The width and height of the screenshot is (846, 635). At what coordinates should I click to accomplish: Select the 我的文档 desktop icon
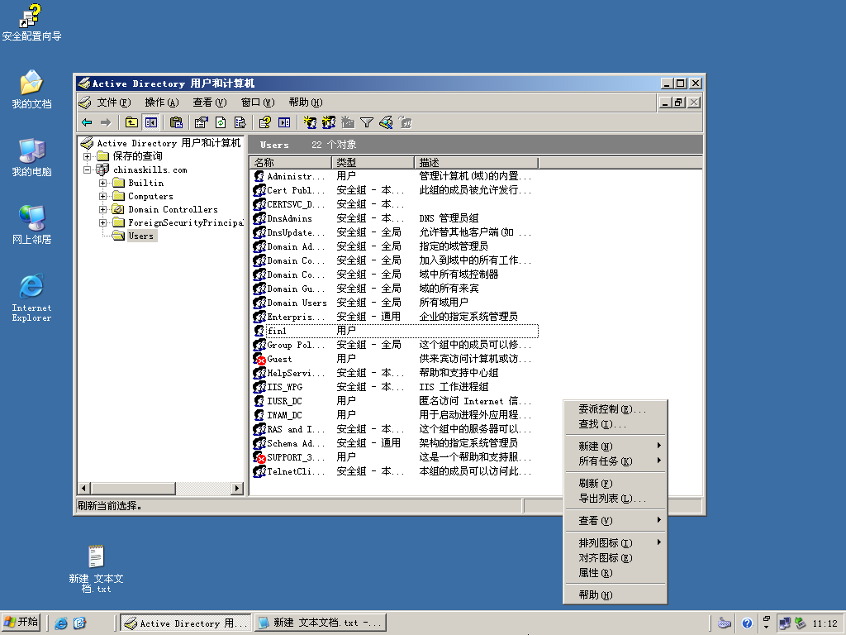tap(31, 89)
